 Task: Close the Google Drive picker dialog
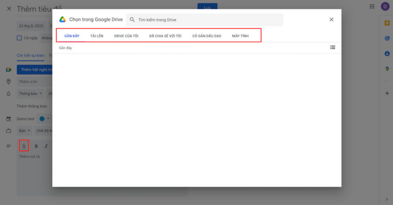332,20
